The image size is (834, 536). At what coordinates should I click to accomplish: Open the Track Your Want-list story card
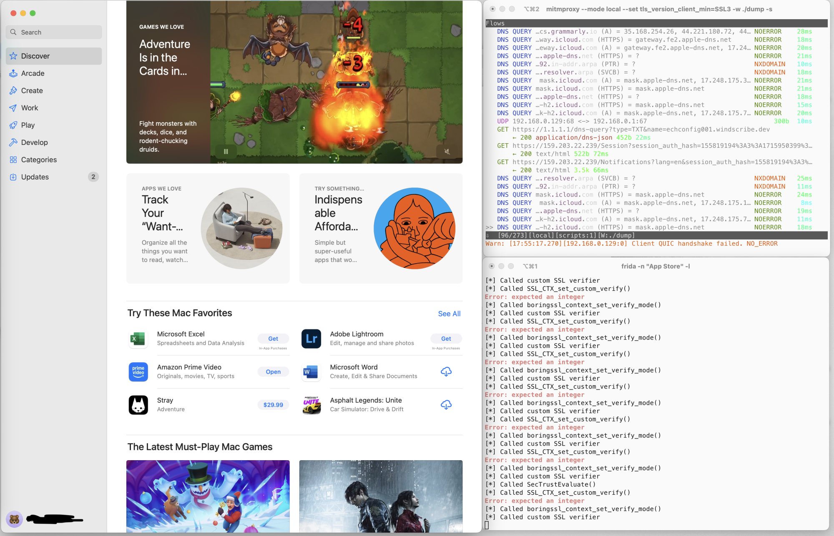point(208,228)
